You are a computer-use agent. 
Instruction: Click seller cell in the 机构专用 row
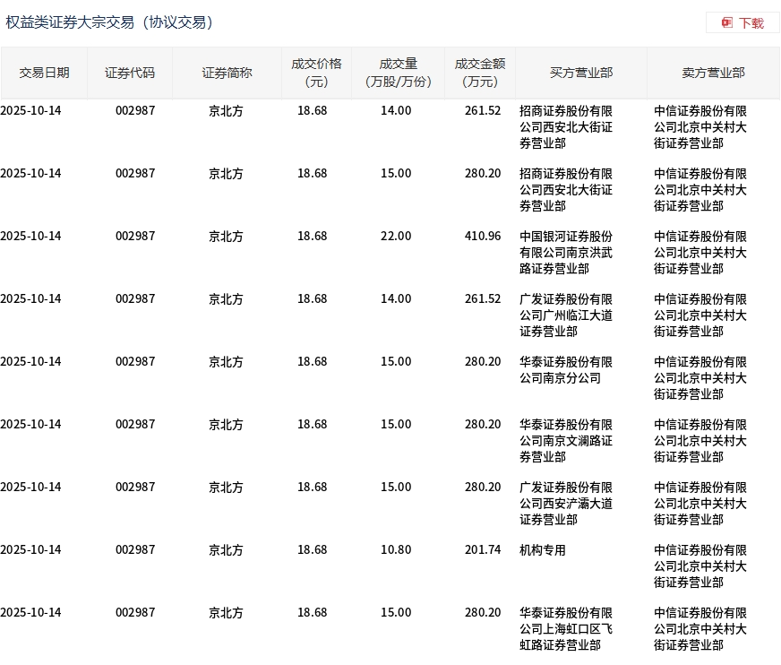[700, 566]
